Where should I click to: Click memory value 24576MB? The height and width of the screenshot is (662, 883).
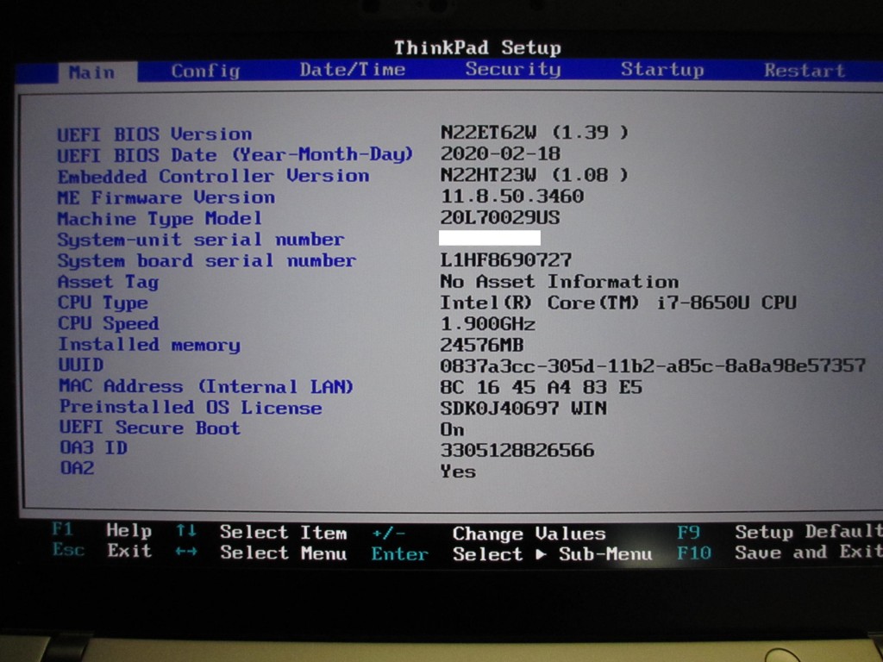click(x=482, y=345)
